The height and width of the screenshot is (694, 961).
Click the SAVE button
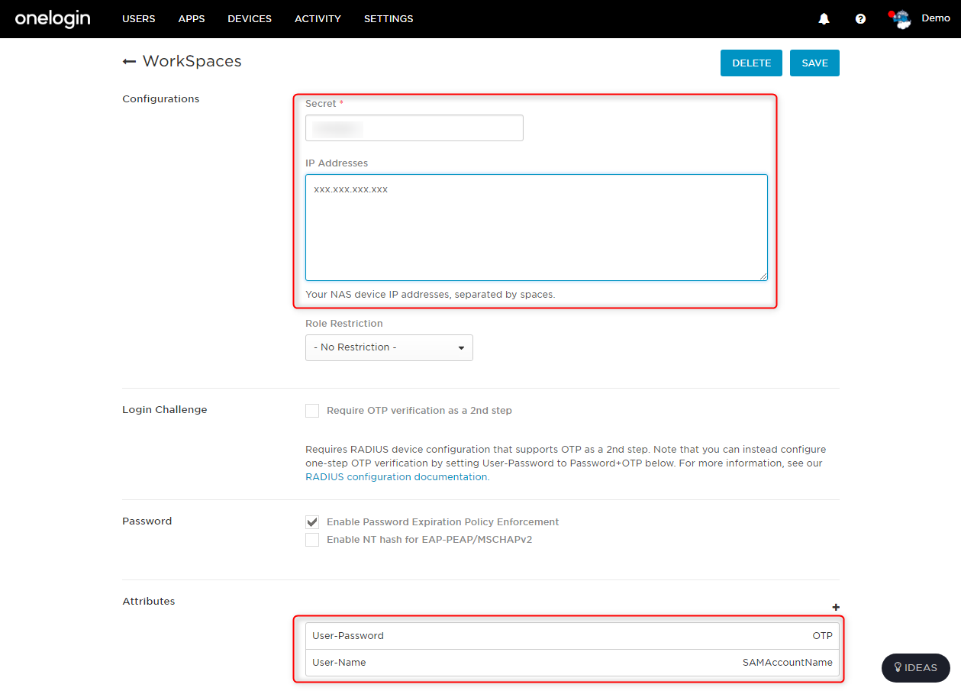pos(814,63)
